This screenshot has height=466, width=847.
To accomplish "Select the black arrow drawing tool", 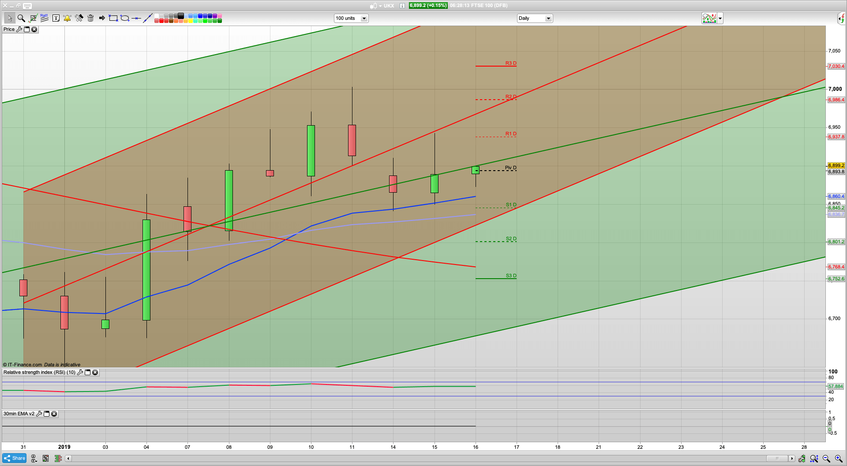I will point(102,18).
